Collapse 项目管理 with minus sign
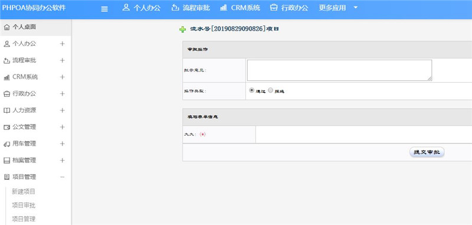This screenshot has width=472, height=225. click(x=63, y=177)
